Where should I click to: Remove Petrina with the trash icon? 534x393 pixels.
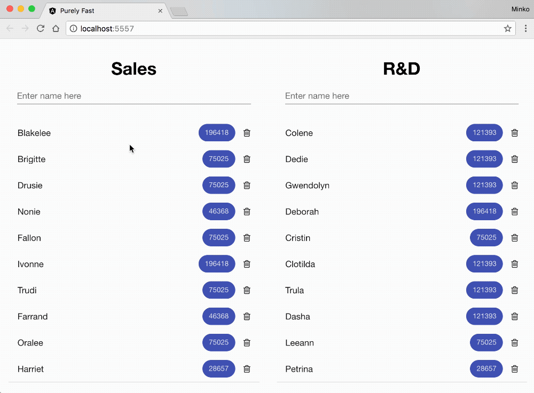[515, 369]
